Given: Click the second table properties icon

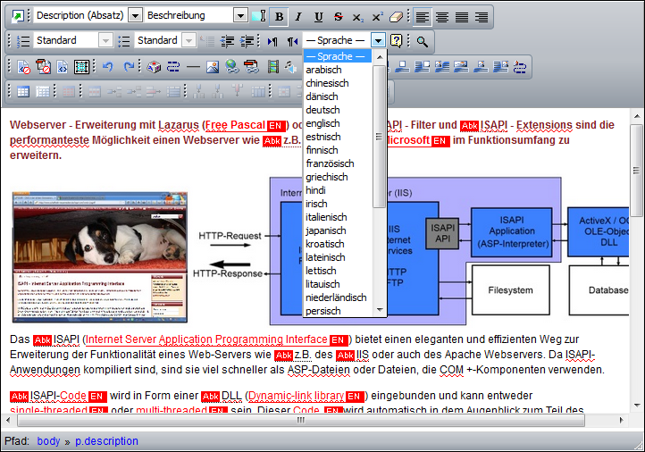Looking at the screenshot, I should click(x=43, y=92).
